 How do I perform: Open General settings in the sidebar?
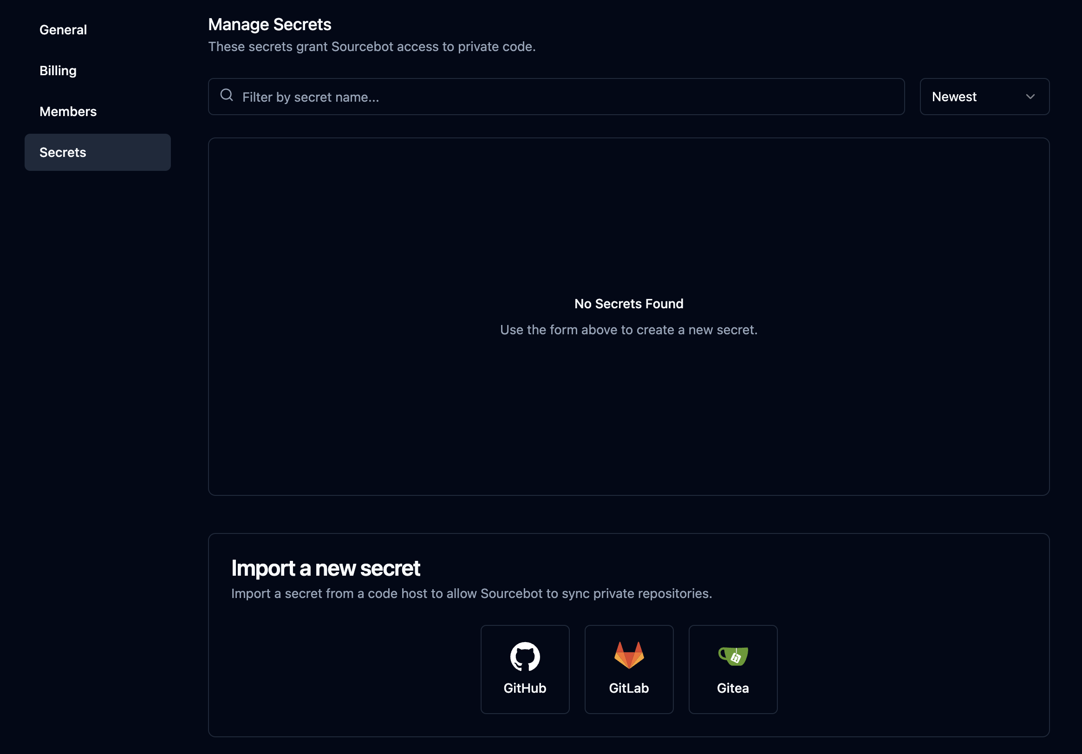(x=63, y=30)
